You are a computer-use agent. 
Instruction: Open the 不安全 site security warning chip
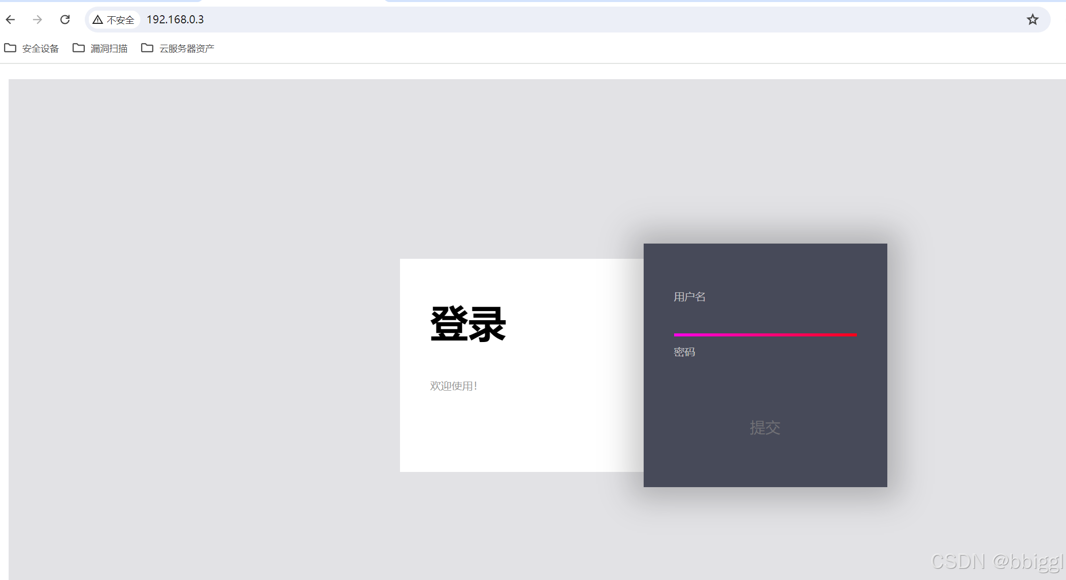tap(114, 20)
